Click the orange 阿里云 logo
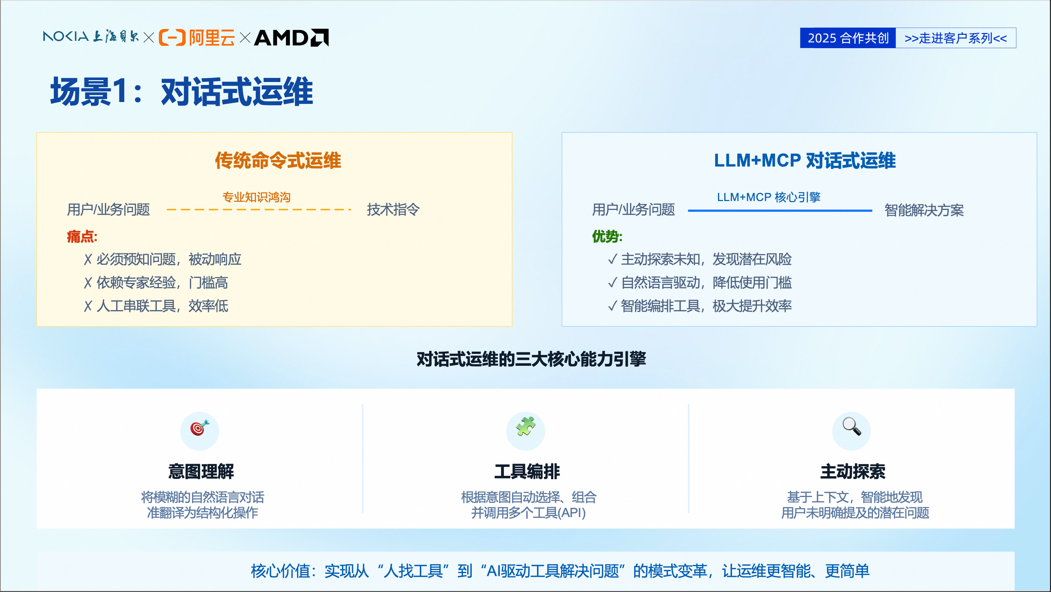Screen dimensions: 1051x592 (x=197, y=38)
